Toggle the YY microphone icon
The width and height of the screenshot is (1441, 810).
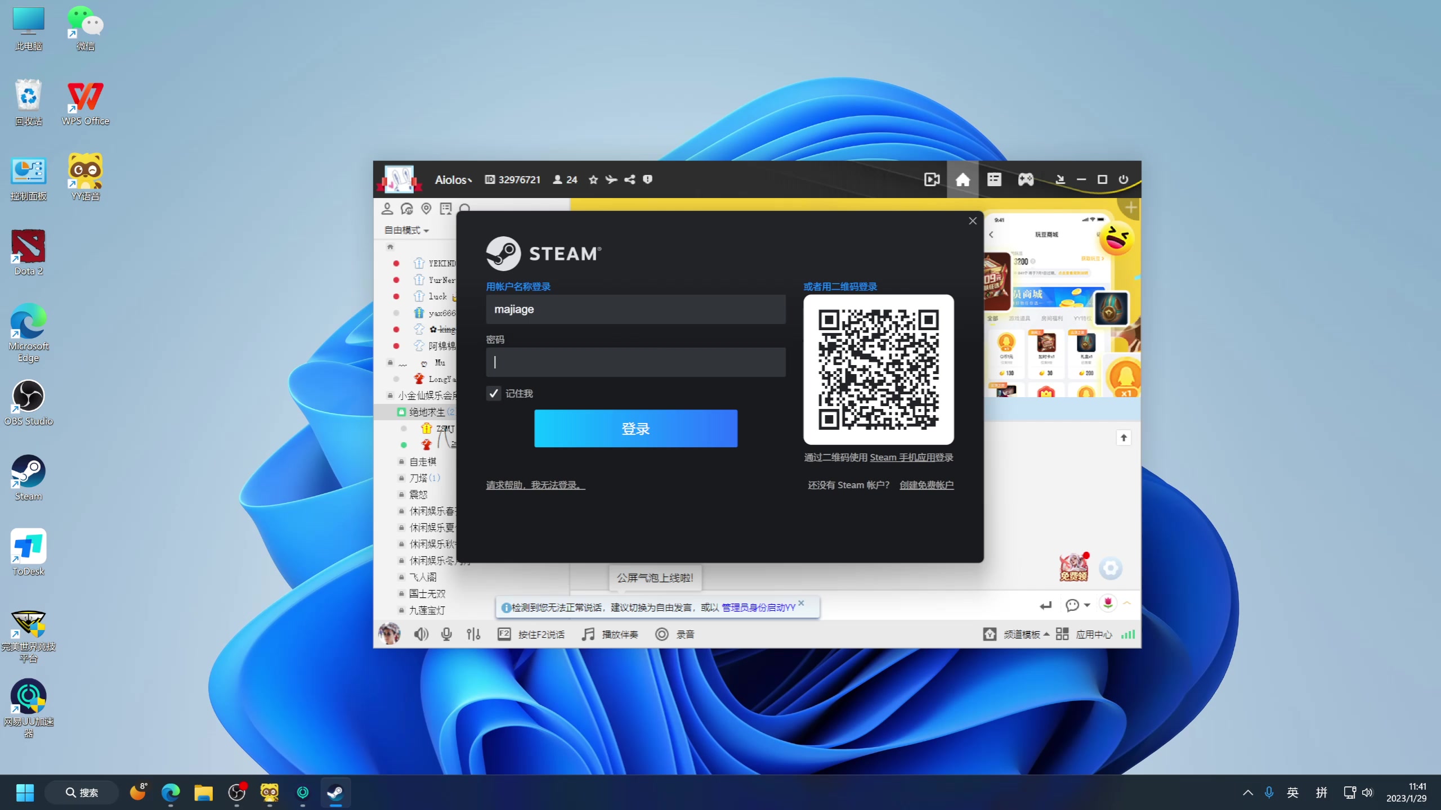click(x=446, y=634)
